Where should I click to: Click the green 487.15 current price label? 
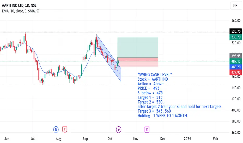(235, 61)
